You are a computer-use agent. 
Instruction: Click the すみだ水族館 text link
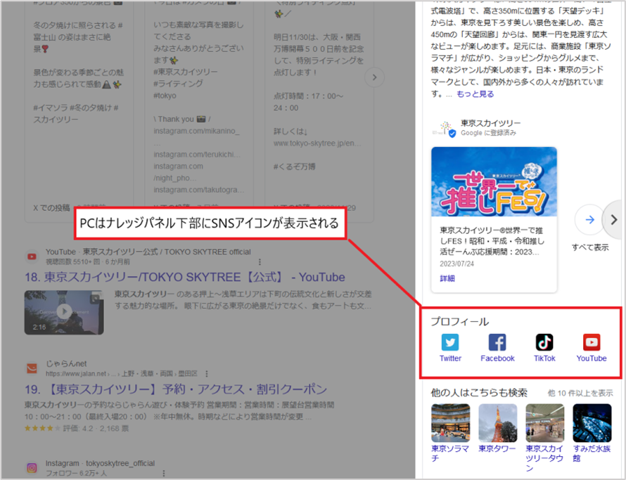click(592, 454)
